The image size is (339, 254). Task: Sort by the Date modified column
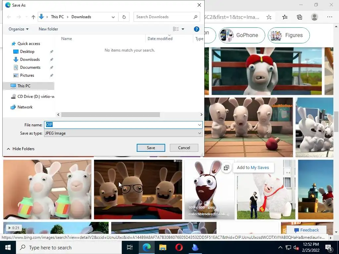[x=160, y=39]
